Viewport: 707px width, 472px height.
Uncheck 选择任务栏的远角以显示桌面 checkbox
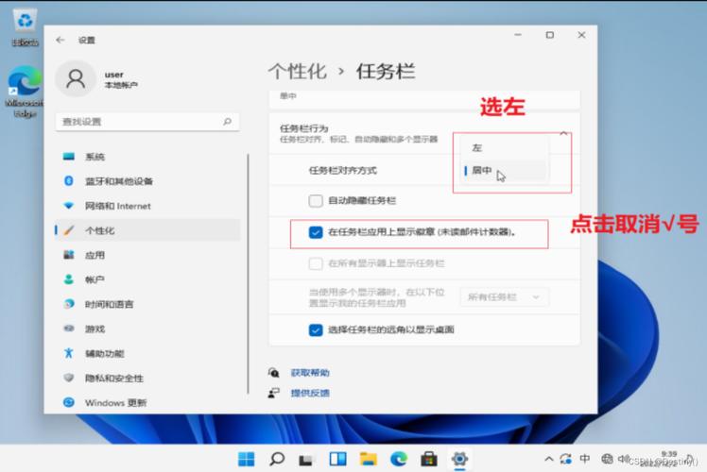[x=316, y=329]
